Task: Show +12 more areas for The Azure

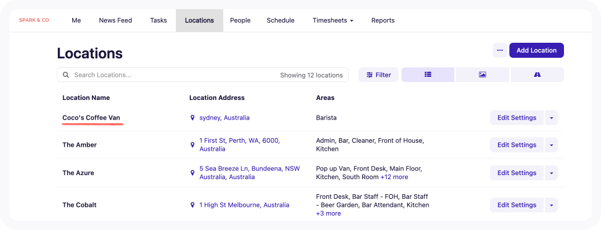Action: [x=394, y=177]
